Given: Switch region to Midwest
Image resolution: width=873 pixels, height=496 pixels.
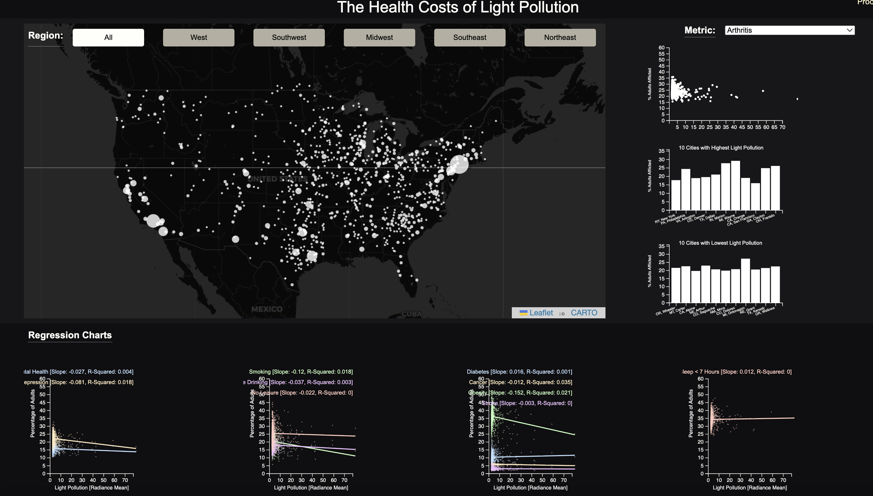Looking at the screenshot, I should tap(379, 38).
